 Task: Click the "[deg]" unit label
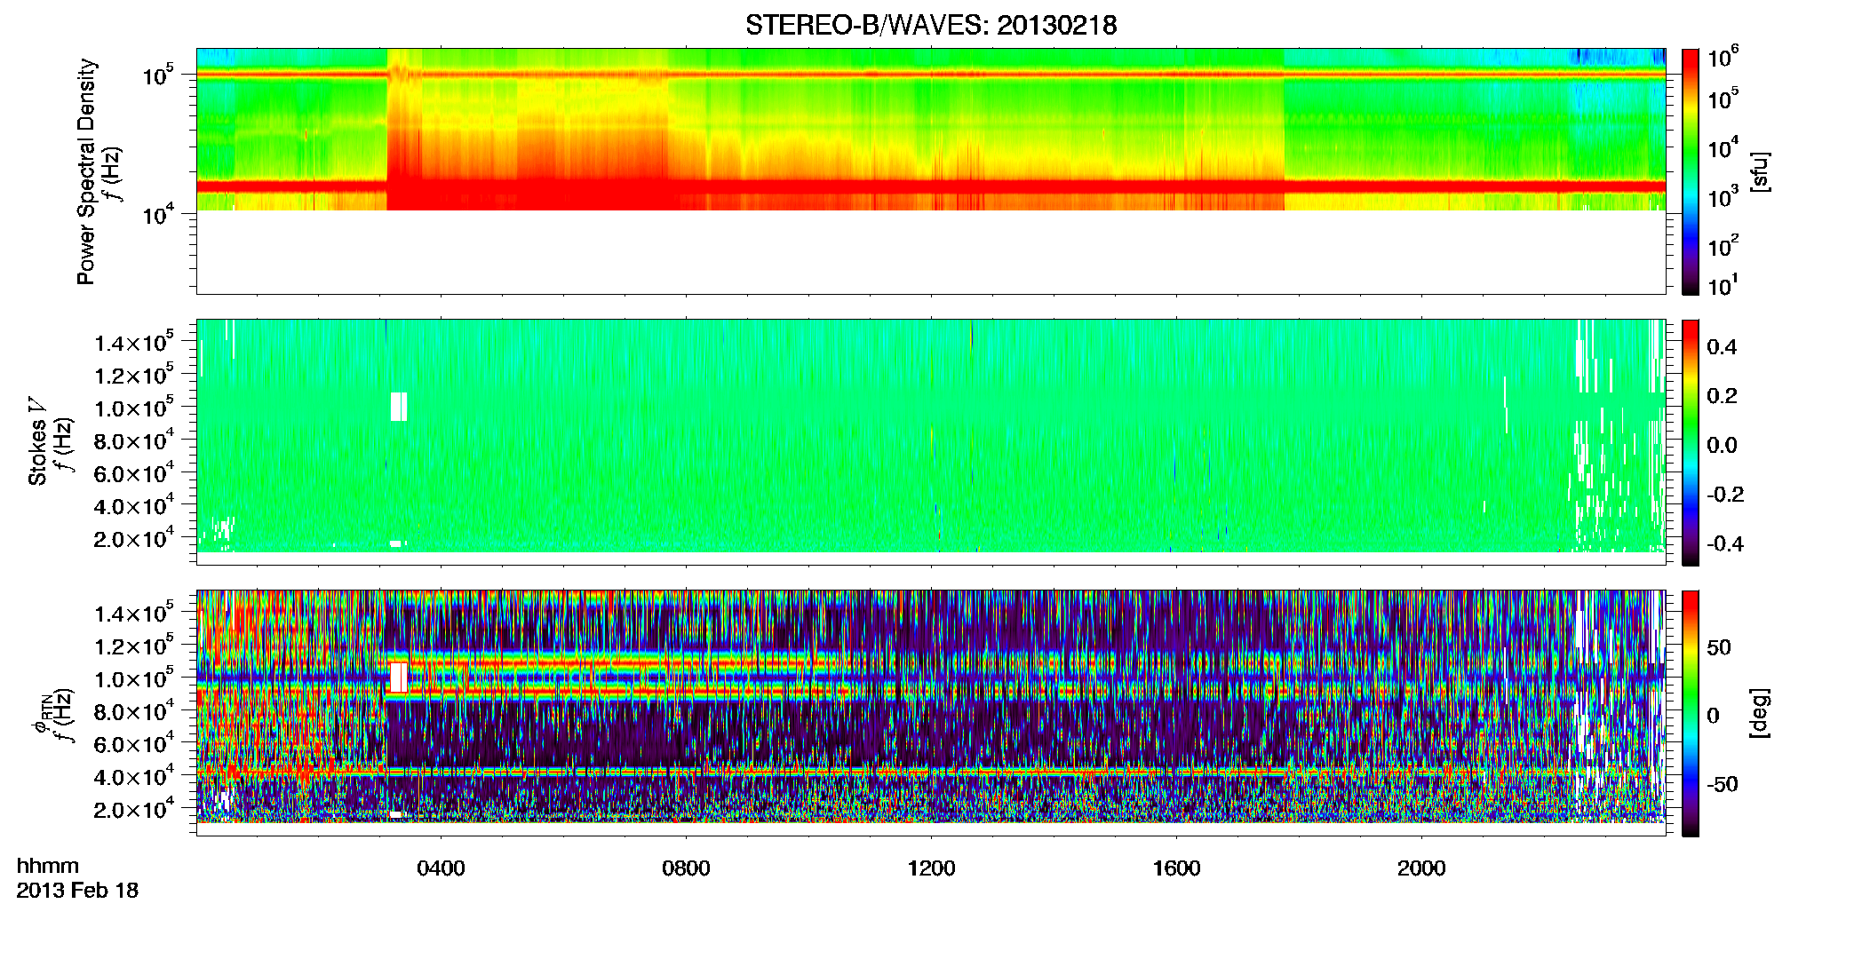tap(1759, 713)
